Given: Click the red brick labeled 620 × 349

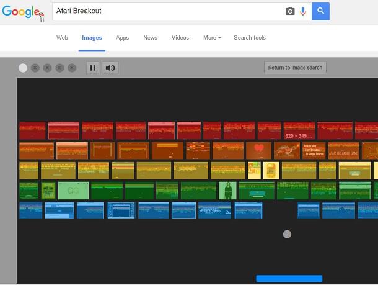Looking at the screenshot, I should (x=299, y=130).
